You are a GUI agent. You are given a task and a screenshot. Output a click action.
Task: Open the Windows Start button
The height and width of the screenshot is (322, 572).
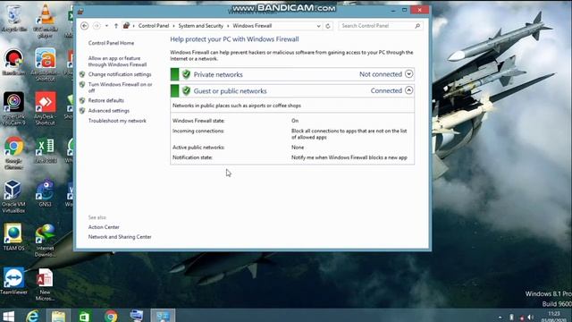click(x=8, y=316)
